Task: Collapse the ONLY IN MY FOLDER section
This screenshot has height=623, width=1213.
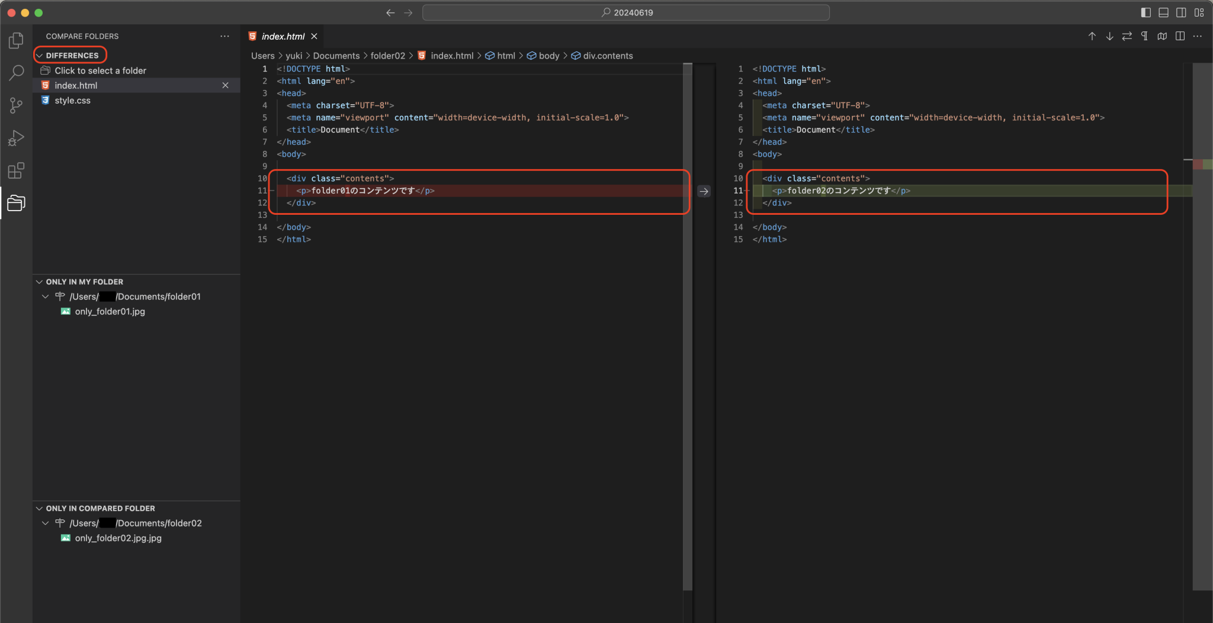Action: tap(84, 282)
